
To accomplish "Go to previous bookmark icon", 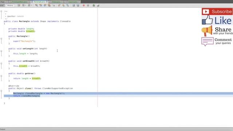I will tap(59, 5).
